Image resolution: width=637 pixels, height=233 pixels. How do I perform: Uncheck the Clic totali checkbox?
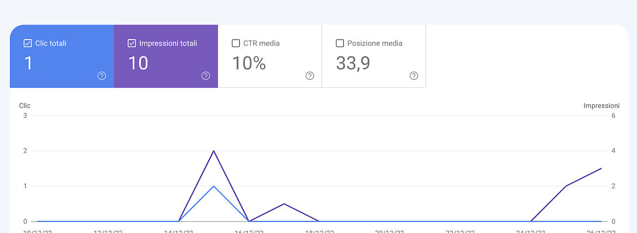(27, 43)
